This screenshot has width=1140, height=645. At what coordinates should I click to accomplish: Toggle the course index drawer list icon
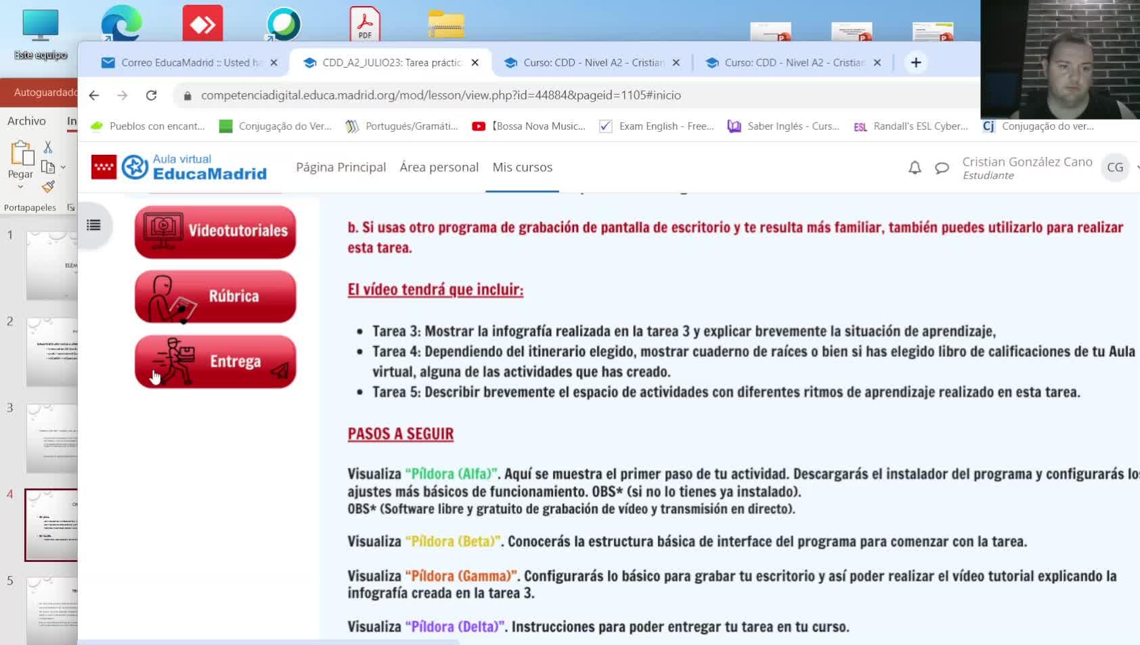coord(93,225)
